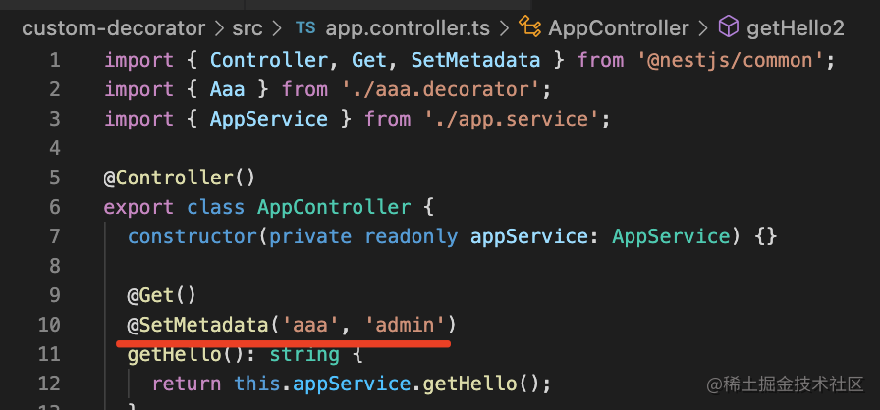The height and width of the screenshot is (410, 880).
Task: Click the @Get decorator on line 9
Action: pyautogui.click(x=151, y=295)
